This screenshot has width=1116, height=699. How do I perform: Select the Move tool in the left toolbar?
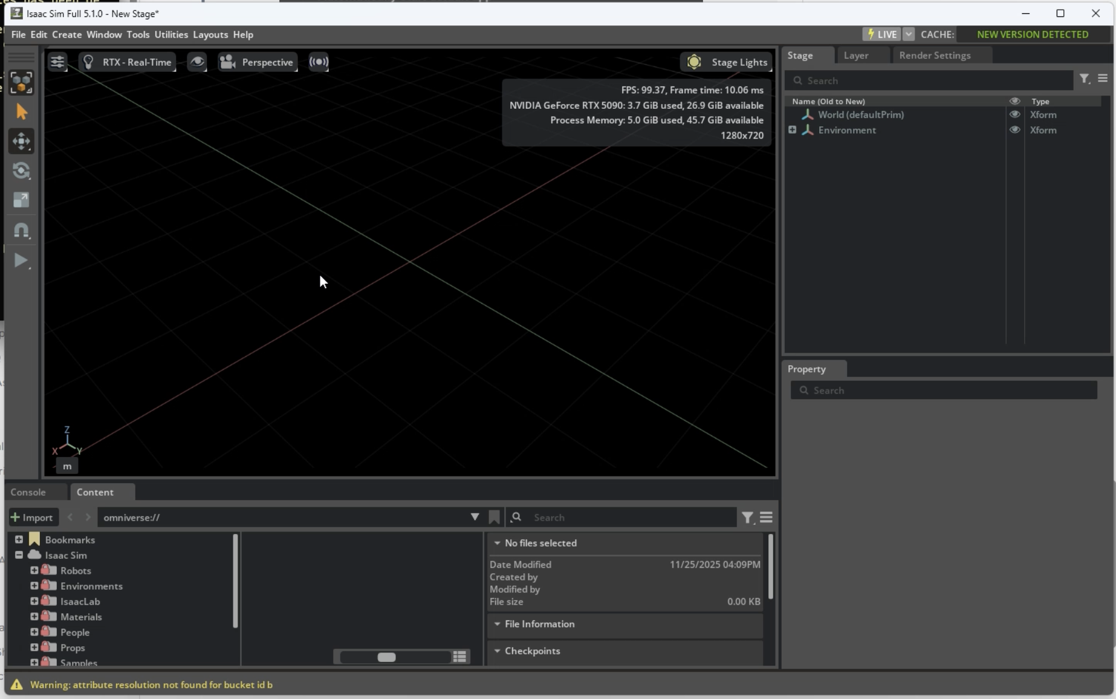(x=22, y=141)
